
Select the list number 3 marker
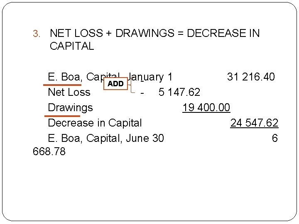click(x=36, y=34)
